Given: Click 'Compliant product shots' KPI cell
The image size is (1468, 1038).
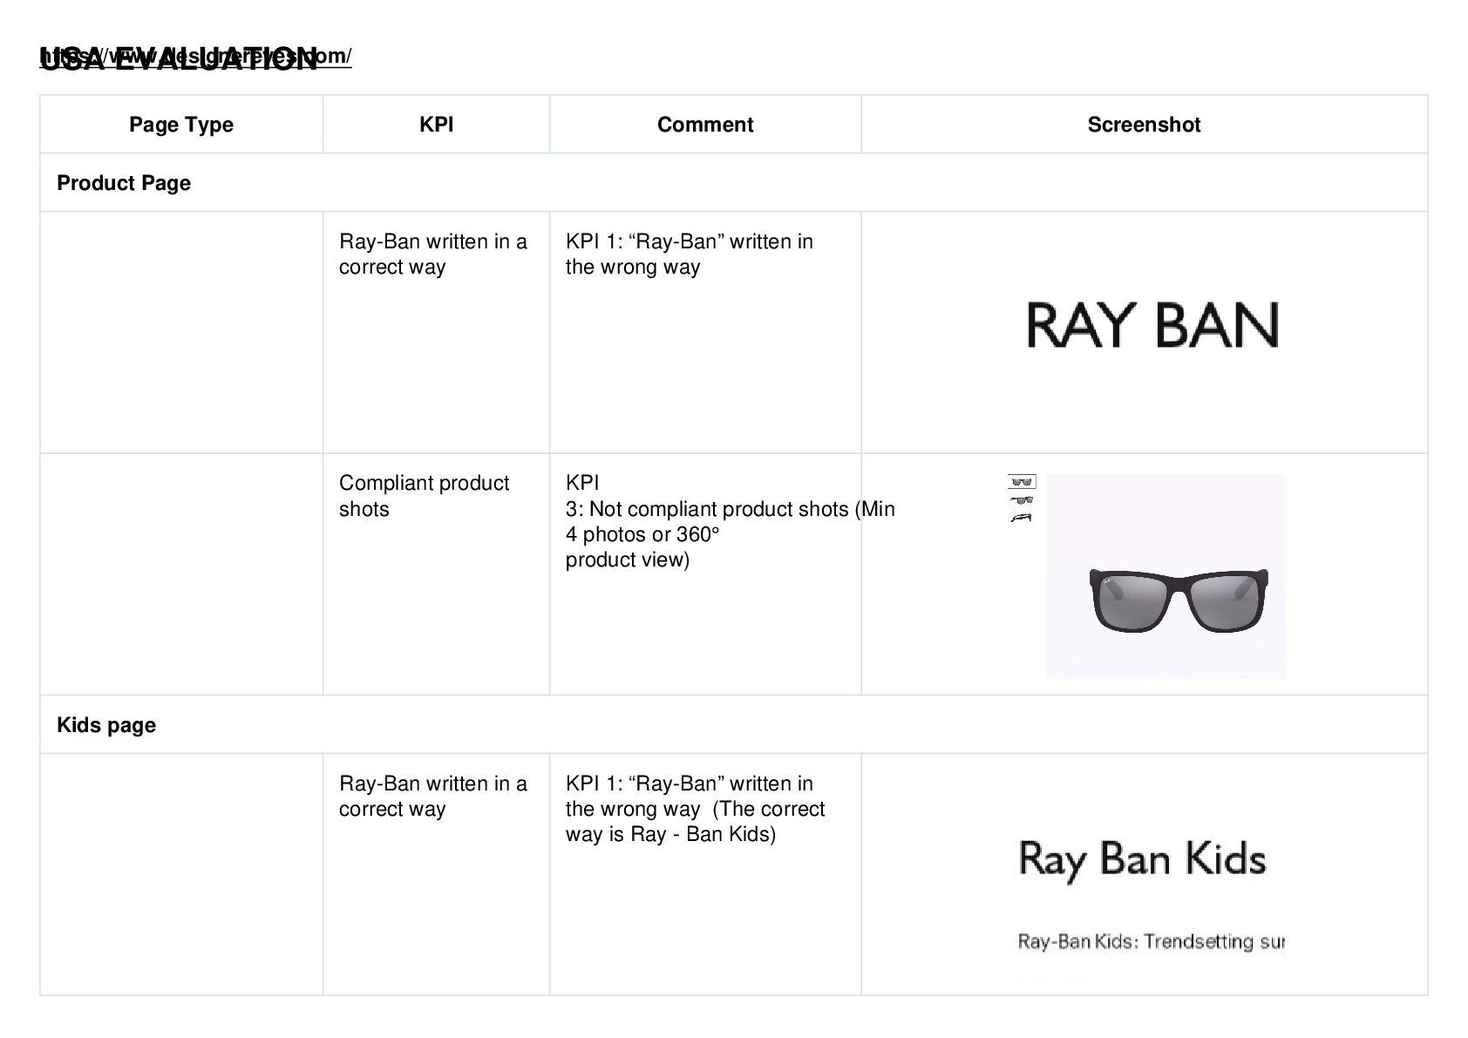Looking at the screenshot, I should pyautogui.click(x=424, y=496).
